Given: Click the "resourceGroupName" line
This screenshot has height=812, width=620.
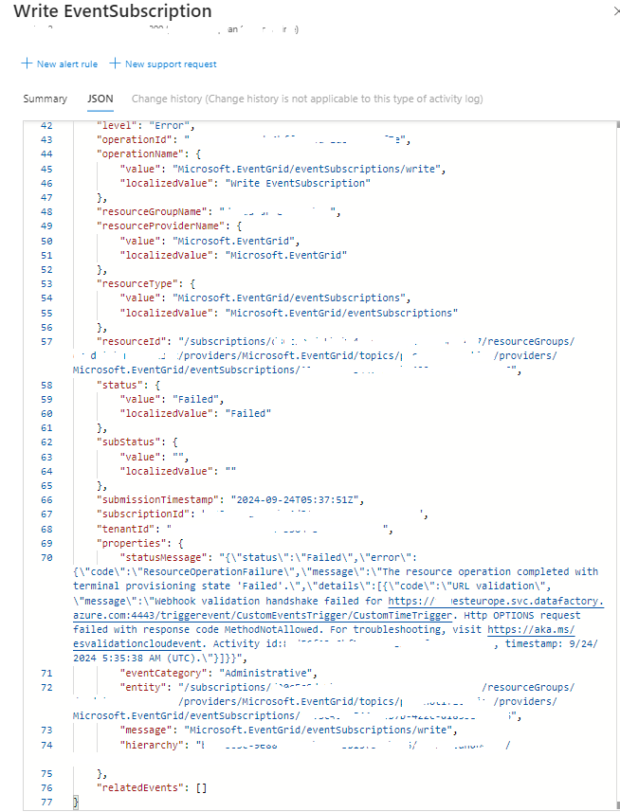Looking at the screenshot, I should tap(219, 212).
